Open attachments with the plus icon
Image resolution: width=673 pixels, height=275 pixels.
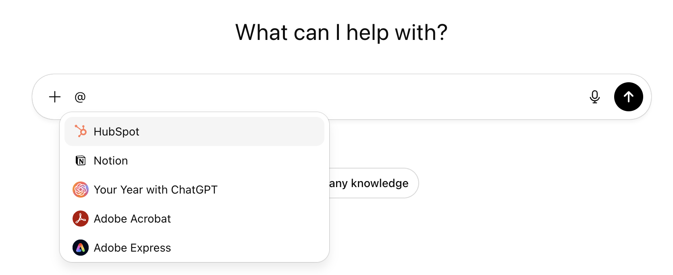tap(54, 97)
